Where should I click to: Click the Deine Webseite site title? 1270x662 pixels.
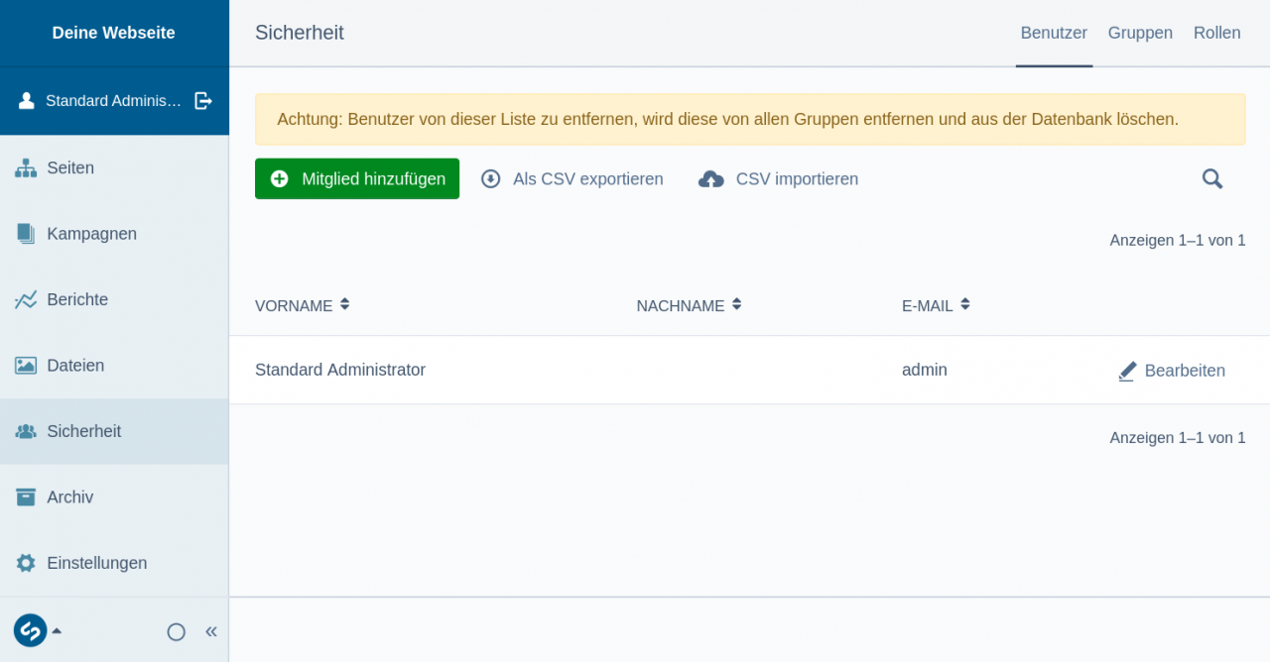114,33
